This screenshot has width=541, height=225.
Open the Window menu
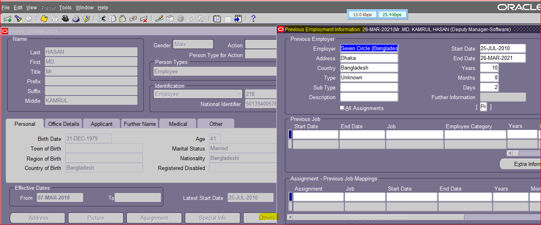pos(85,8)
